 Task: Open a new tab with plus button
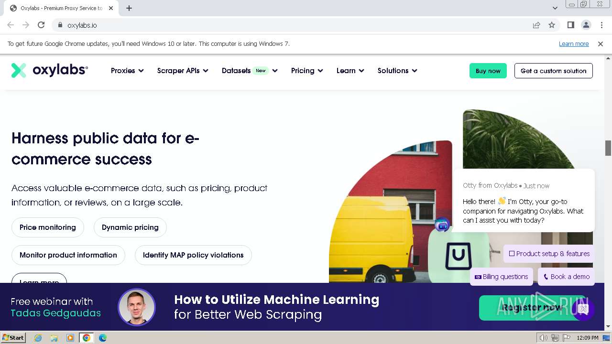point(129,8)
